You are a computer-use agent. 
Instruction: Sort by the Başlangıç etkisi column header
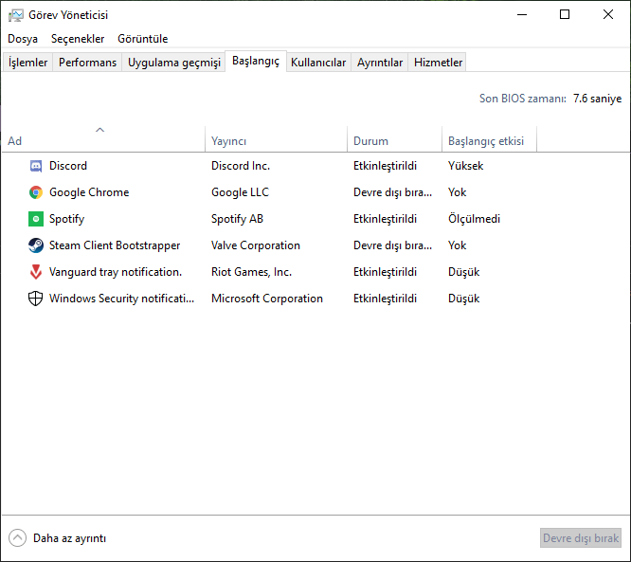[x=489, y=139]
